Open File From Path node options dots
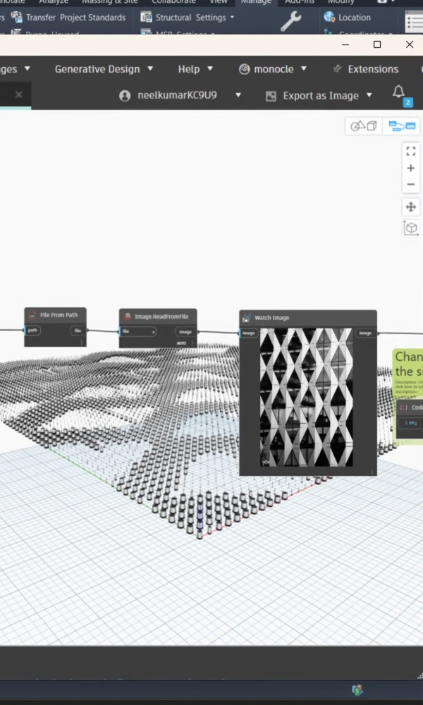 pos(81,342)
